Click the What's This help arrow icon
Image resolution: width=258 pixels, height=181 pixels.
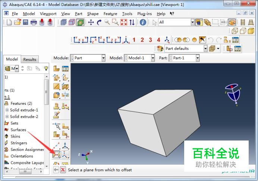tap(172, 14)
